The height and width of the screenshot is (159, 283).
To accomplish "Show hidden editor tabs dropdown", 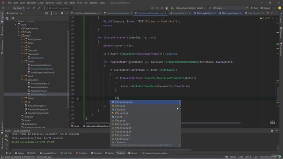I will 272,13.
